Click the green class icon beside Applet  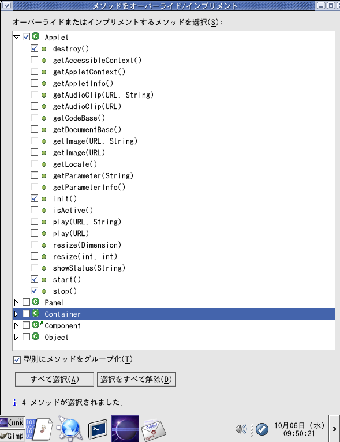tap(36, 37)
